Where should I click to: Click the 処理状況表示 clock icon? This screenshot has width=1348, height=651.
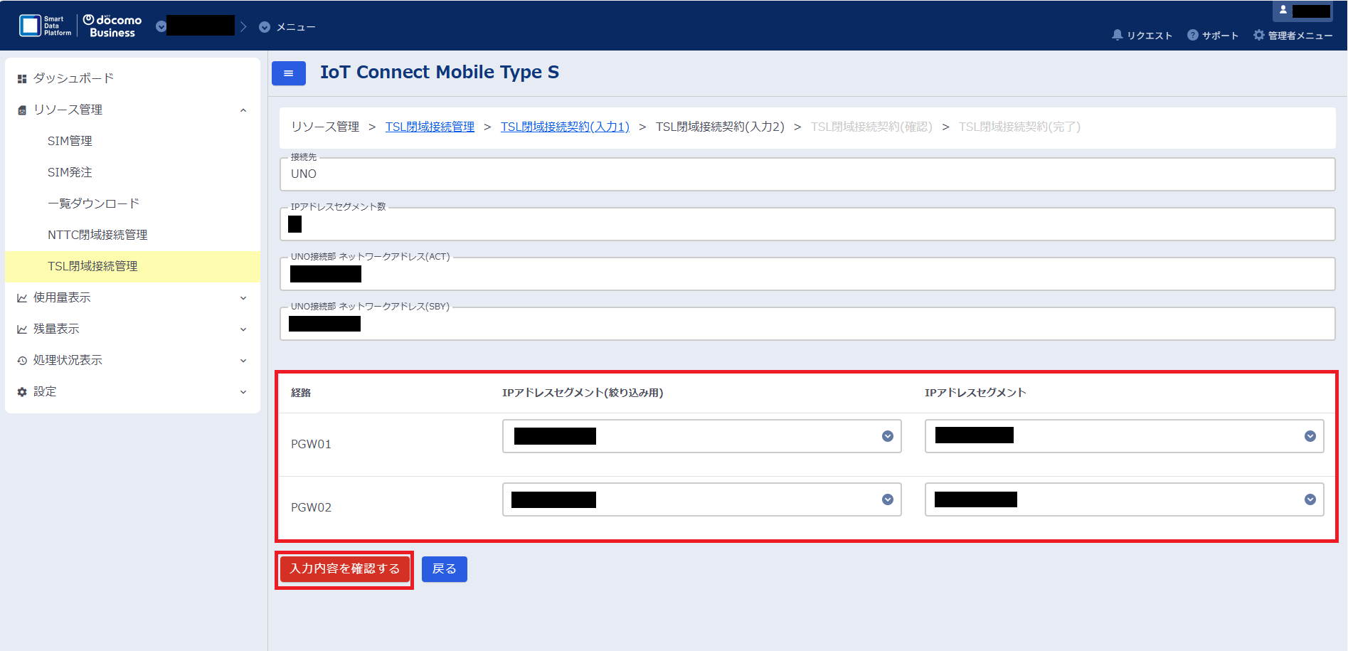tap(22, 361)
